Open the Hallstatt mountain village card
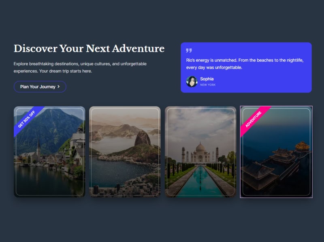This screenshot has height=242, width=324. point(49,152)
